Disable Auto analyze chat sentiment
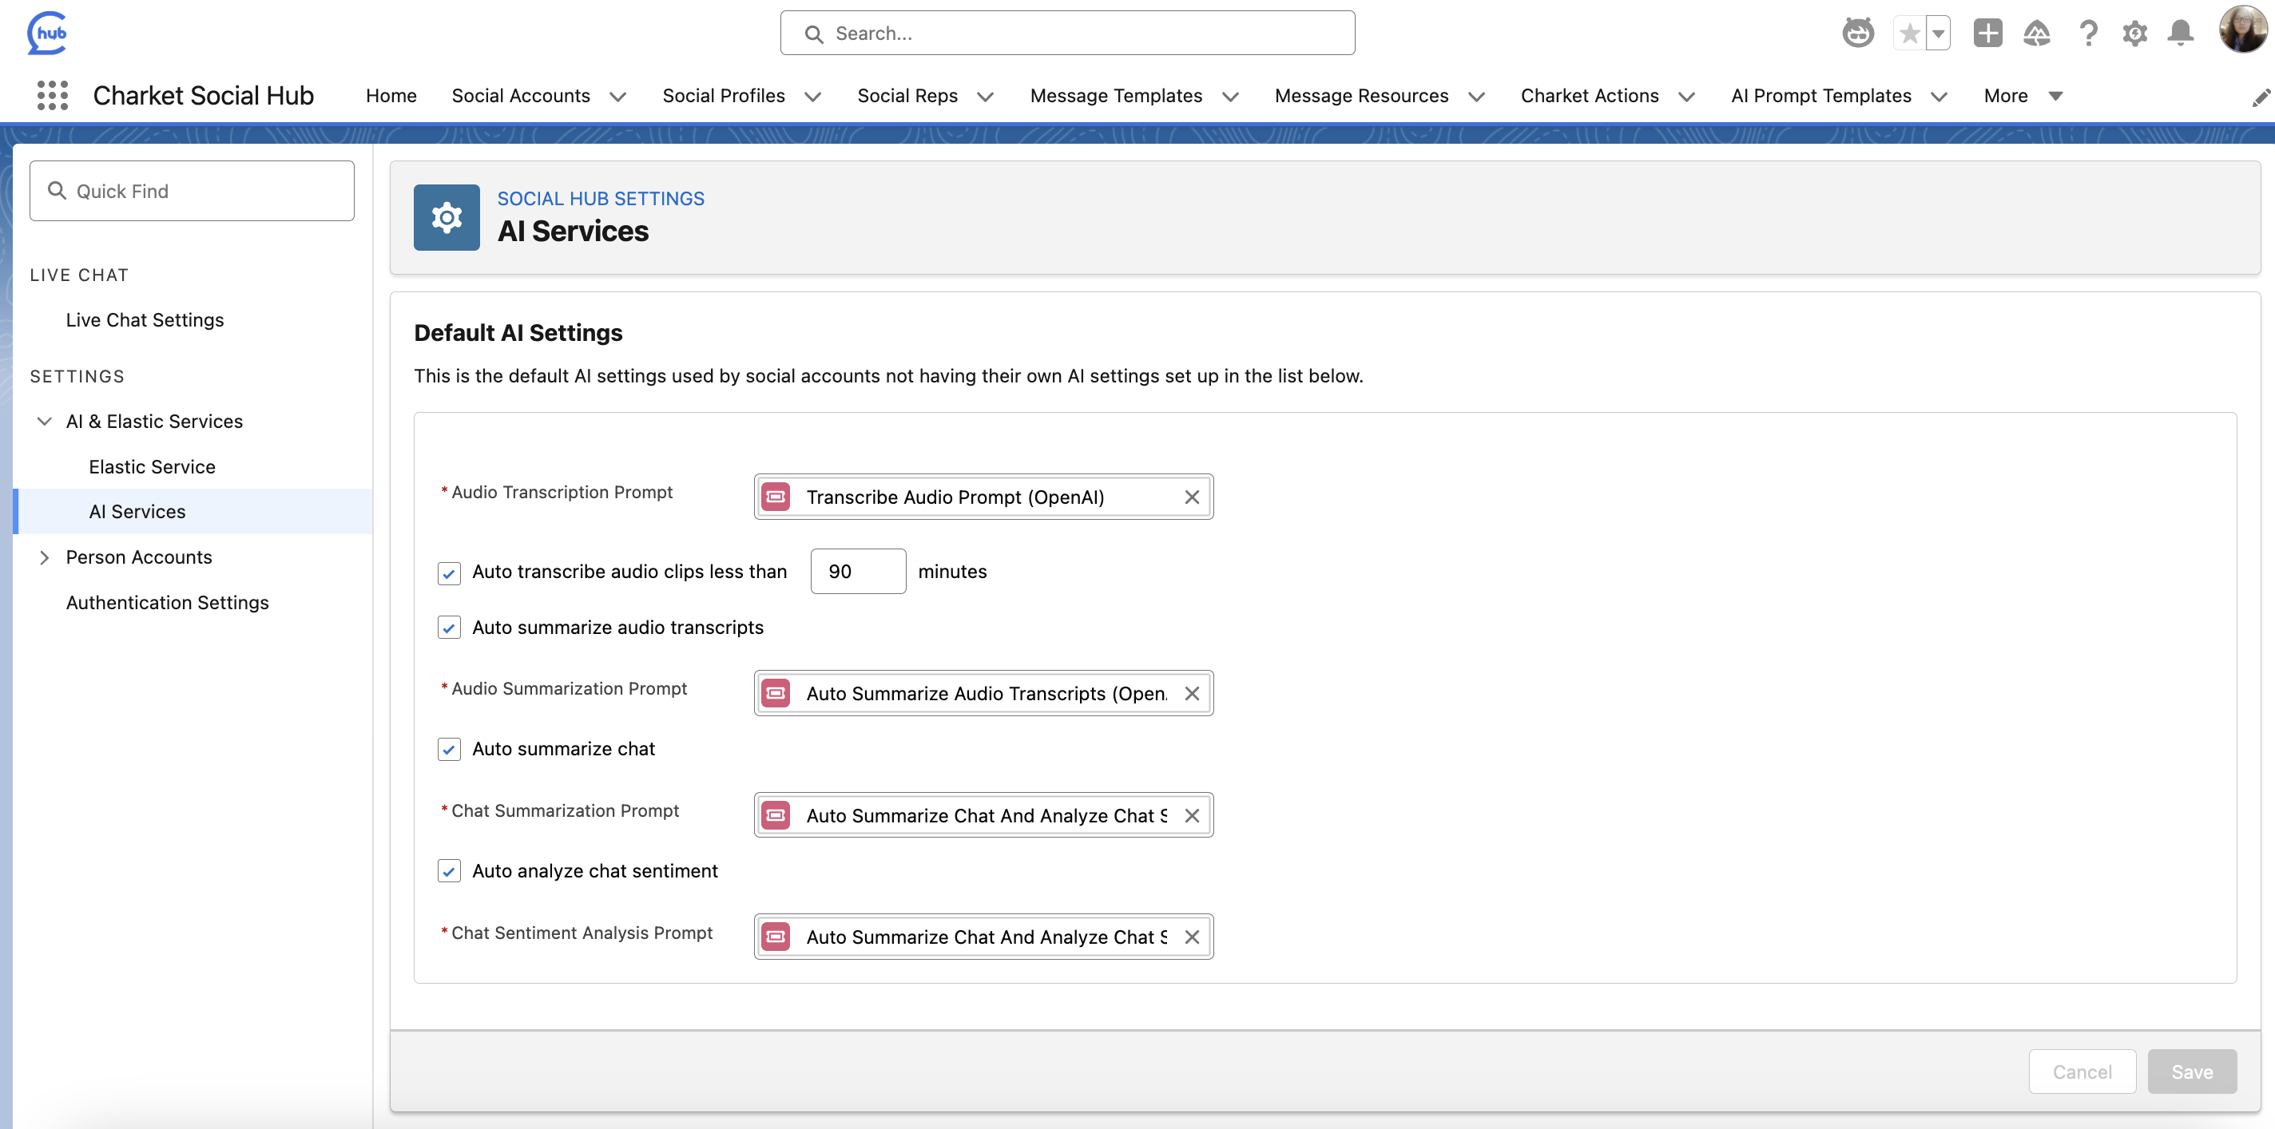 [449, 871]
